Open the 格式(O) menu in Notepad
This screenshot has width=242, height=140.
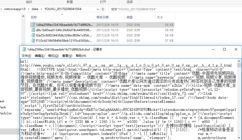point(53,56)
